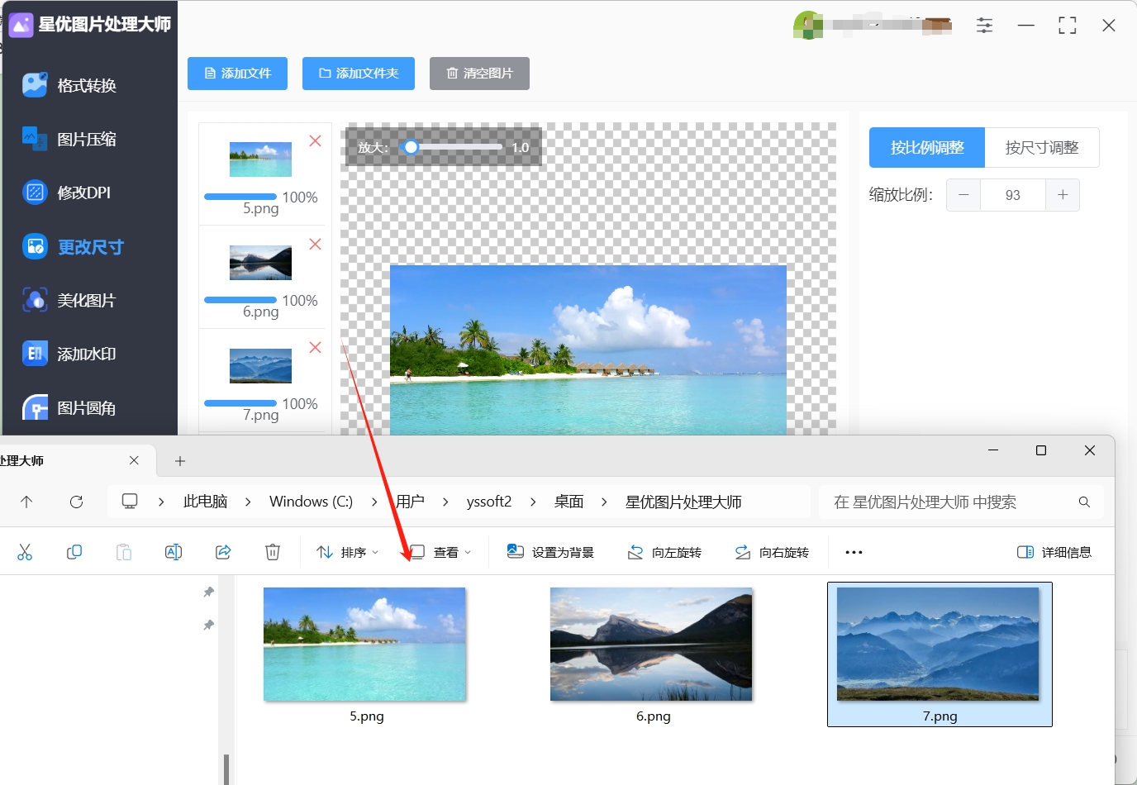1137x785 pixels.
Task: Select 6.png file in Explorer
Action: (x=652, y=654)
